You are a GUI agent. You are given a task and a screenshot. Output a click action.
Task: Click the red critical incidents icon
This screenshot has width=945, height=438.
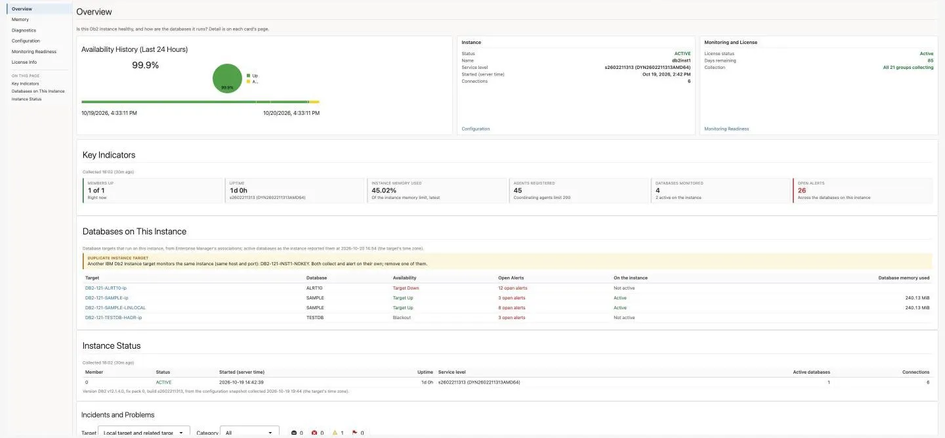pyautogui.click(x=314, y=433)
